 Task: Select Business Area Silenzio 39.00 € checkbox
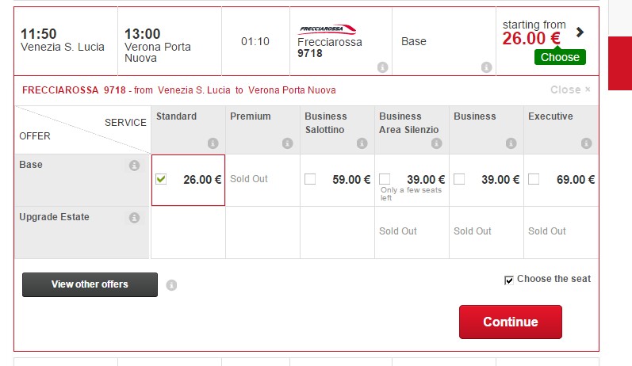click(x=385, y=179)
